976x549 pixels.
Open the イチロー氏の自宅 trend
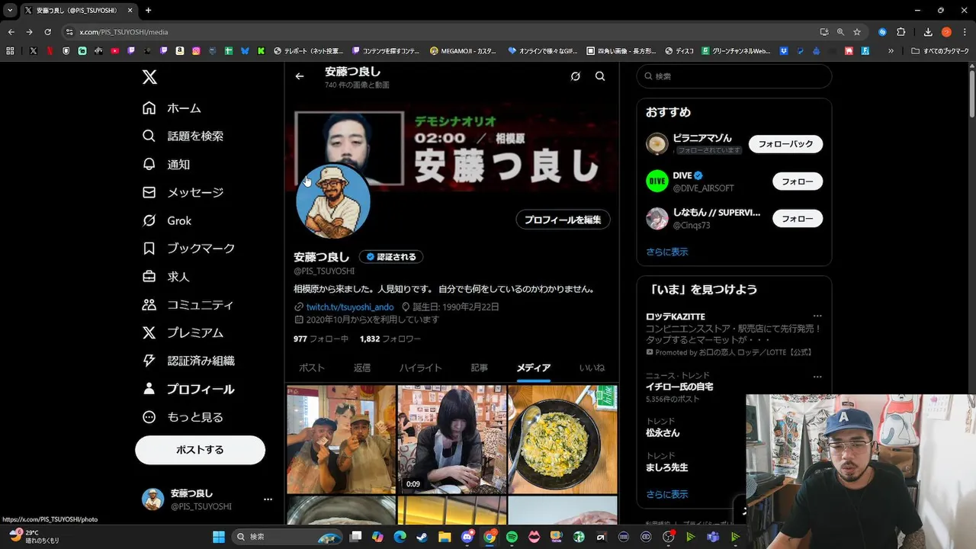tap(679, 387)
